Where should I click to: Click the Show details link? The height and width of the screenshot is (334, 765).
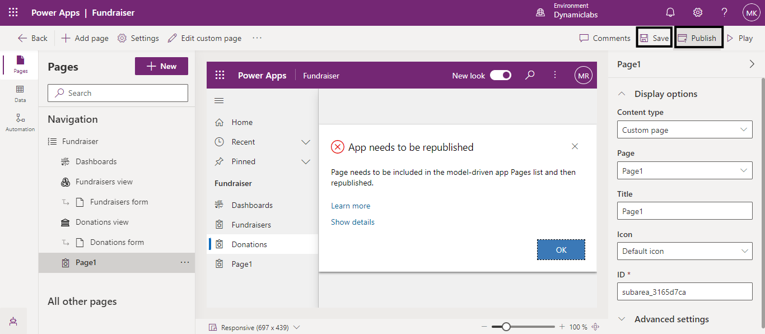pyautogui.click(x=352, y=222)
